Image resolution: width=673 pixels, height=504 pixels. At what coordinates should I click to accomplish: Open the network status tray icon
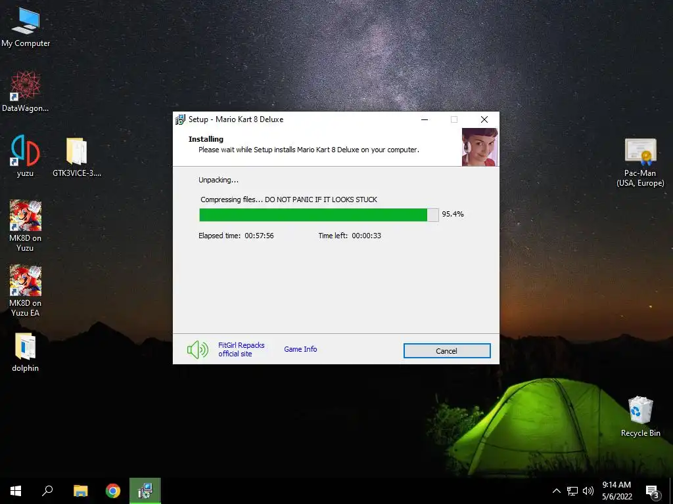[572, 491]
